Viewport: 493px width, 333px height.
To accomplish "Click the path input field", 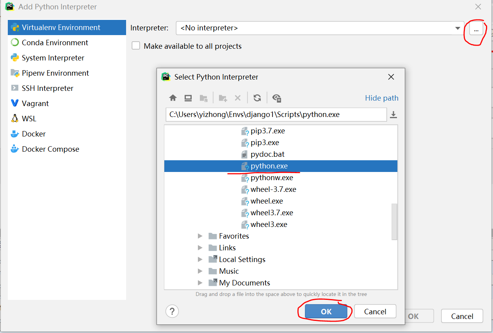I will tap(276, 115).
